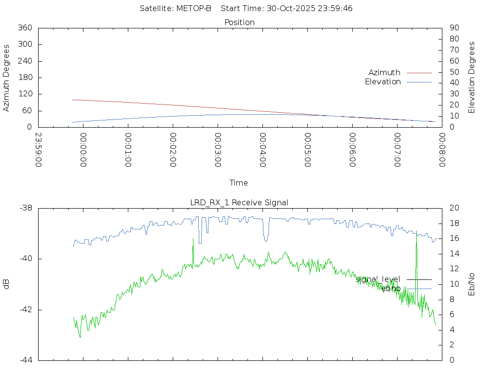This screenshot has width=494, height=370.
Task: Click the 00:04:00 time axis tick label
Action: point(262,150)
